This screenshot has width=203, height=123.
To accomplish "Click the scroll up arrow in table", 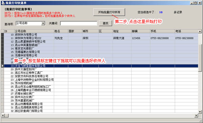I will pyautogui.click(x=200, y=31).
